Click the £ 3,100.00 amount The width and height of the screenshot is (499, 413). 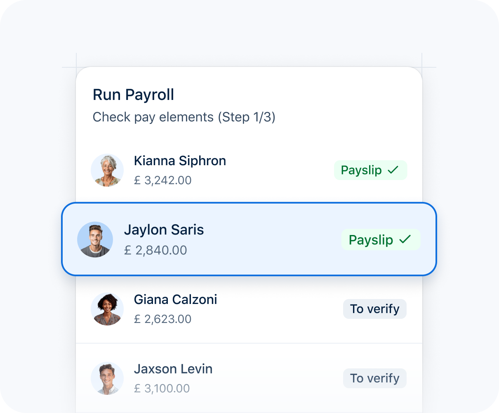(x=162, y=389)
